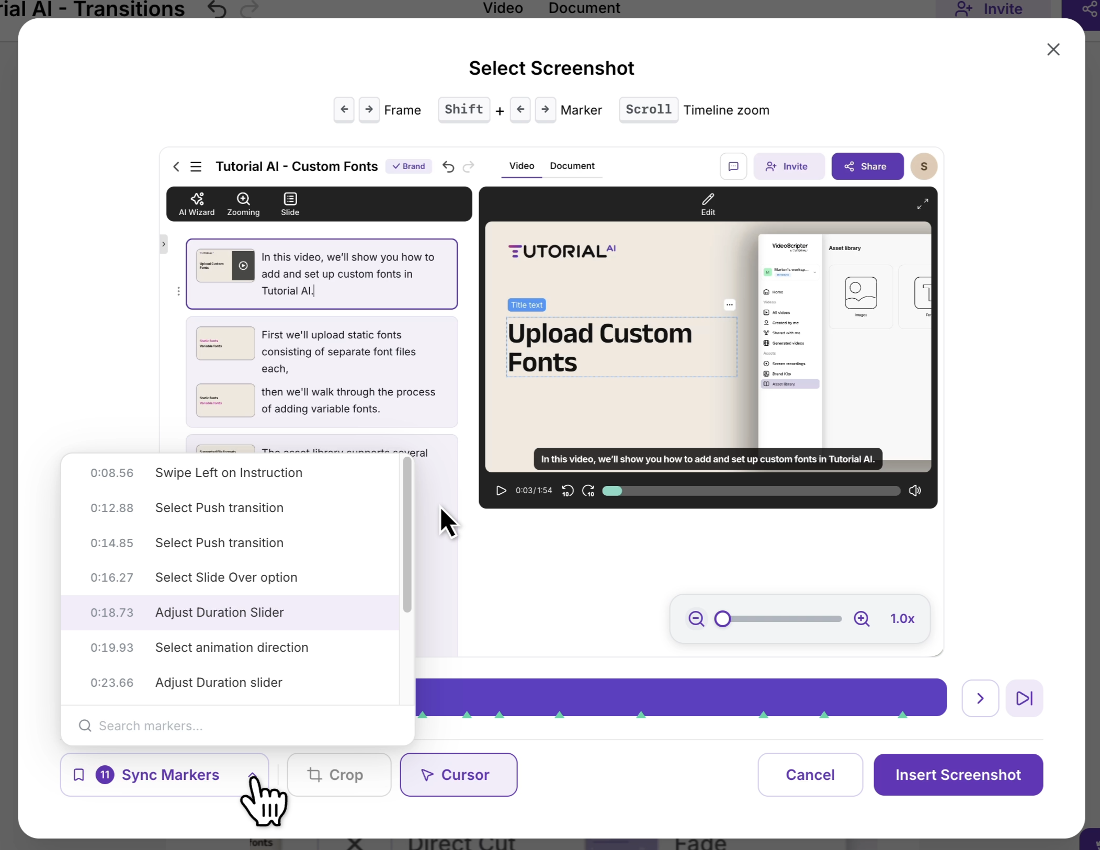The height and width of the screenshot is (850, 1100).
Task: Click the zoom out magnifier icon
Action: pyautogui.click(x=696, y=619)
